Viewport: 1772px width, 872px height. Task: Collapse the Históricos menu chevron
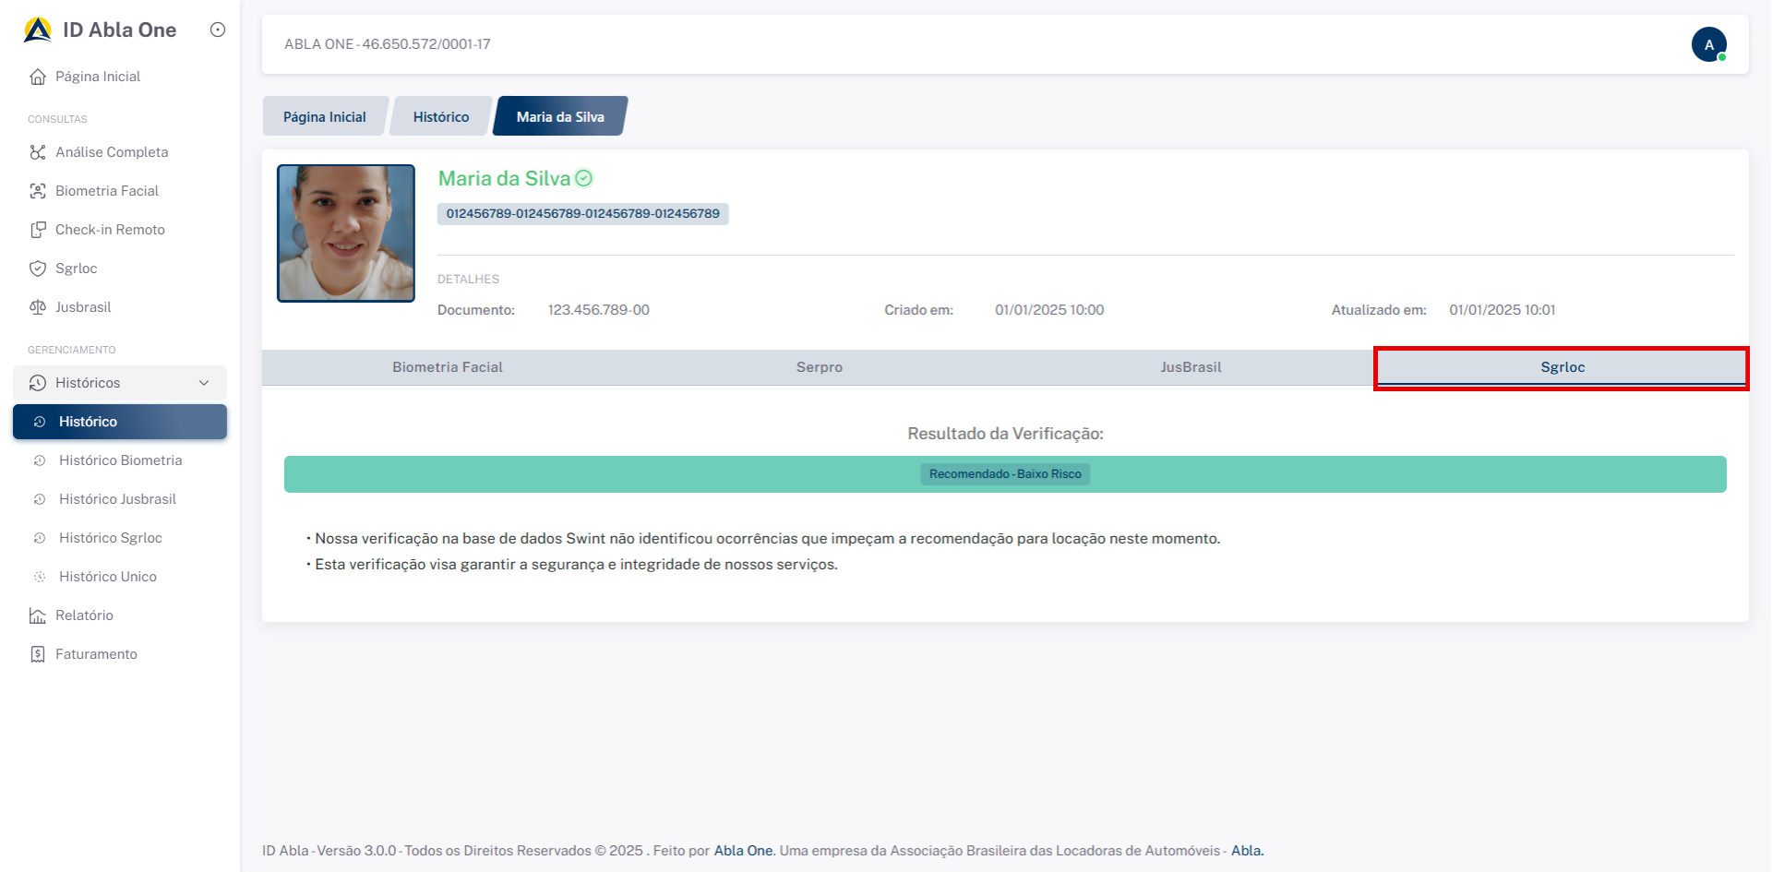pyautogui.click(x=204, y=383)
